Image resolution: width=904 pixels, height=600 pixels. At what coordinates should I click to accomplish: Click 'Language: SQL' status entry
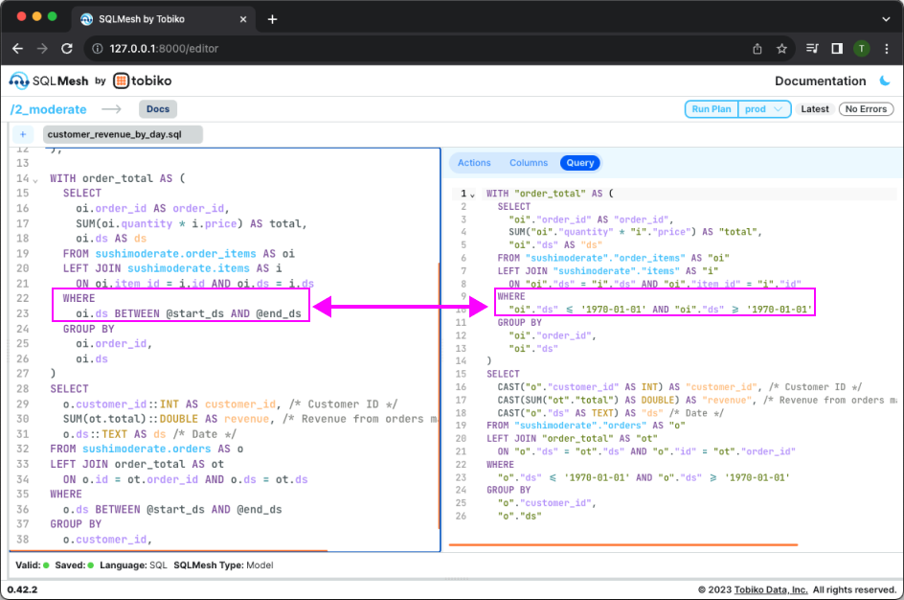click(133, 565)
